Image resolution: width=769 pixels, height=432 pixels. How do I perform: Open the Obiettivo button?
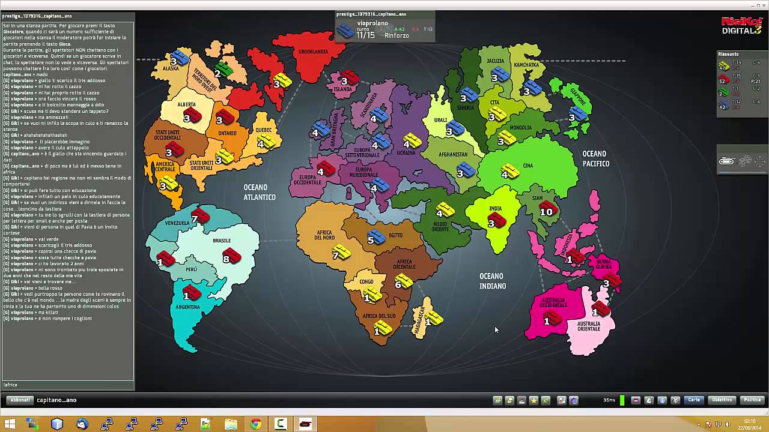click(x=722, y=400)
